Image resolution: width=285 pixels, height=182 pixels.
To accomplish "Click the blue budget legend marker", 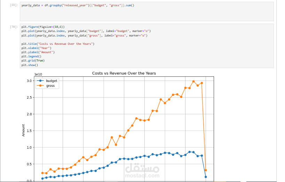I will (40, 81).
